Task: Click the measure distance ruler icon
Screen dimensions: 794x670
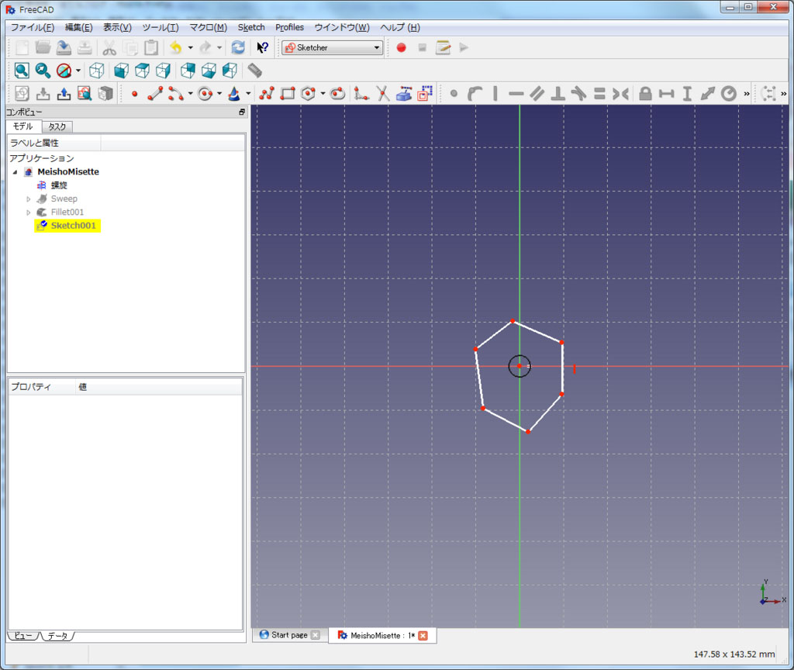Action: pos(255,71)
